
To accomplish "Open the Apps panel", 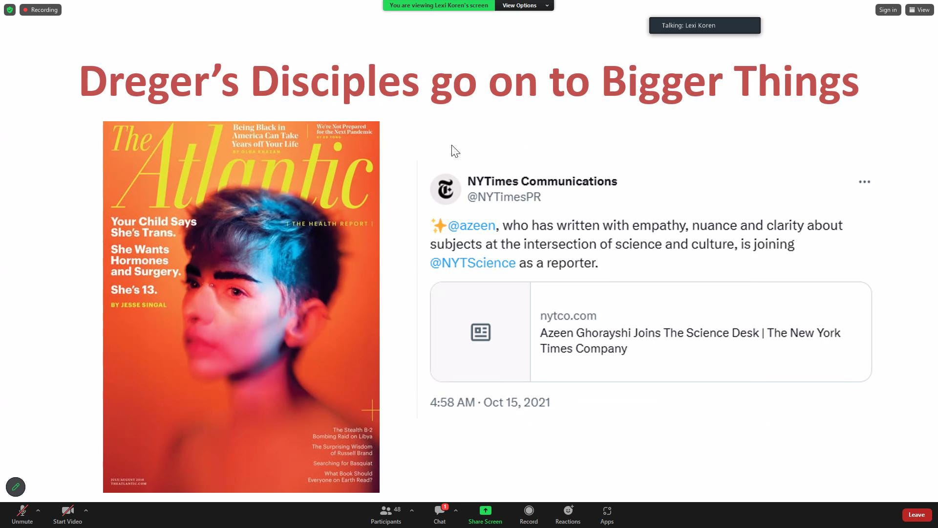I will point(607,515).
